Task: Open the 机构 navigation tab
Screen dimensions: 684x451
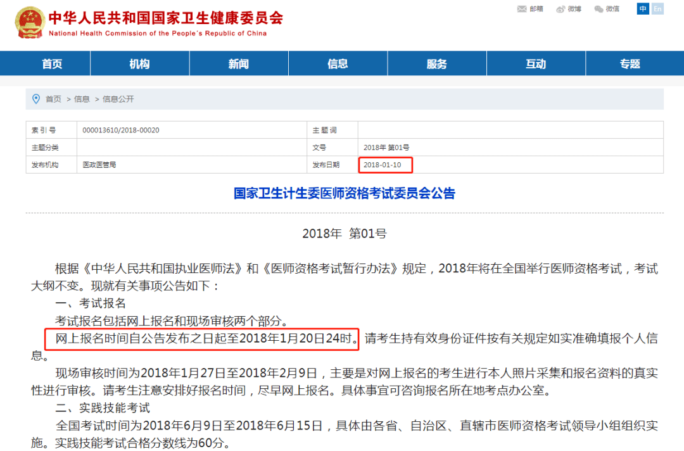Action: 139,64
